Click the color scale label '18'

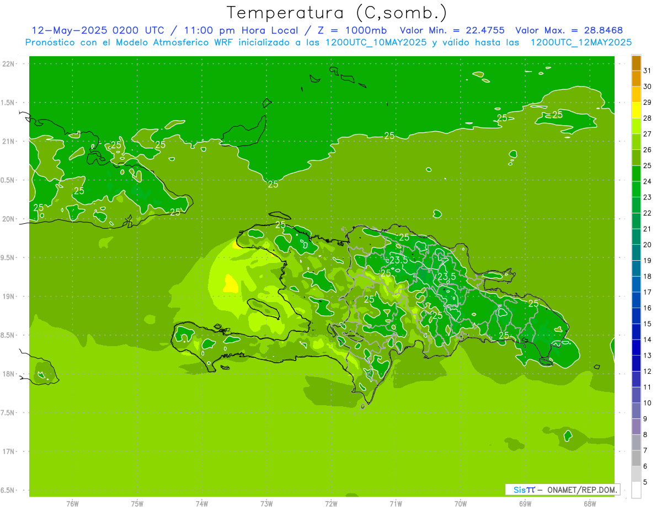[648, 276]
